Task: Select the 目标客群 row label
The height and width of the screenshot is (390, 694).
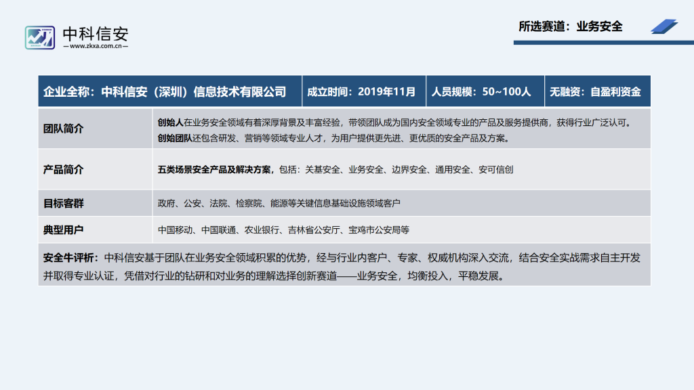Action: click(63, 203)
